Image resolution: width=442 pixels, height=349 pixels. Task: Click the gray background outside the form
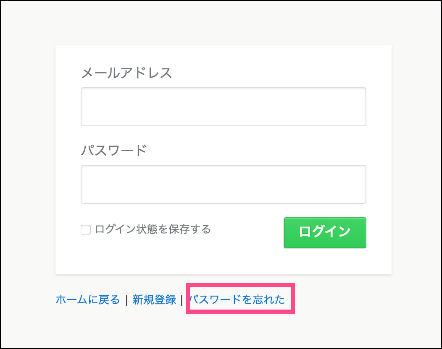click(x=25, y=168)
